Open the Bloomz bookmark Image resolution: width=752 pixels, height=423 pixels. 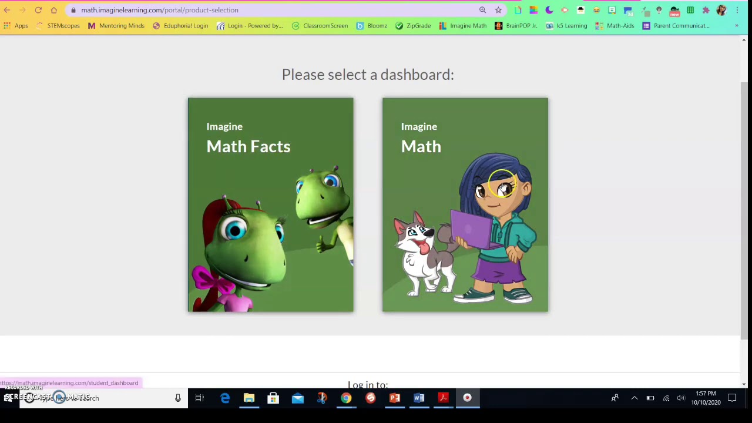point(372,26)
